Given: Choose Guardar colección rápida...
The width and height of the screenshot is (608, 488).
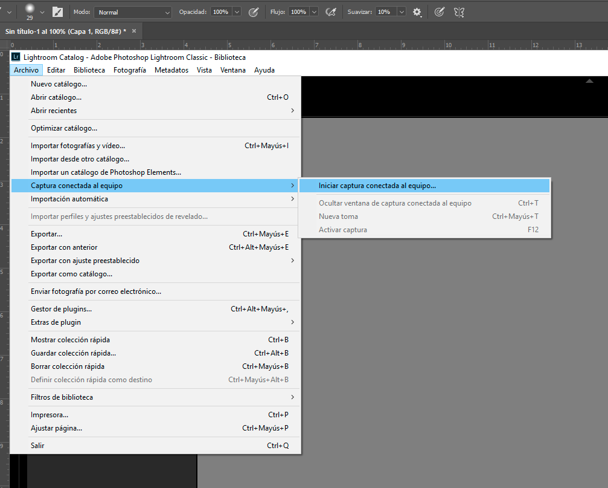Looking at the screenshot, I should 156,353.
